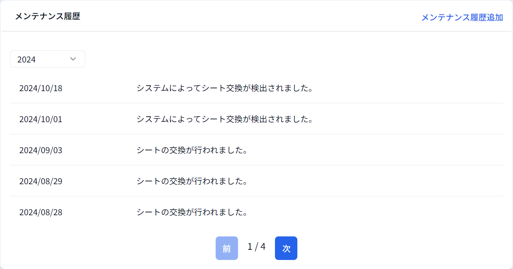Click the current page number 1
Viewport: 513px width, 269px height.
click(x=250, y=247)
